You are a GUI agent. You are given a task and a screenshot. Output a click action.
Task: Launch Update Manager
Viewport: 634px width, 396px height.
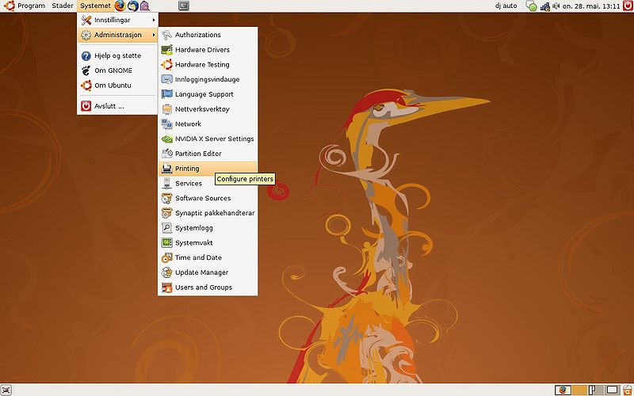coord(208,272)
